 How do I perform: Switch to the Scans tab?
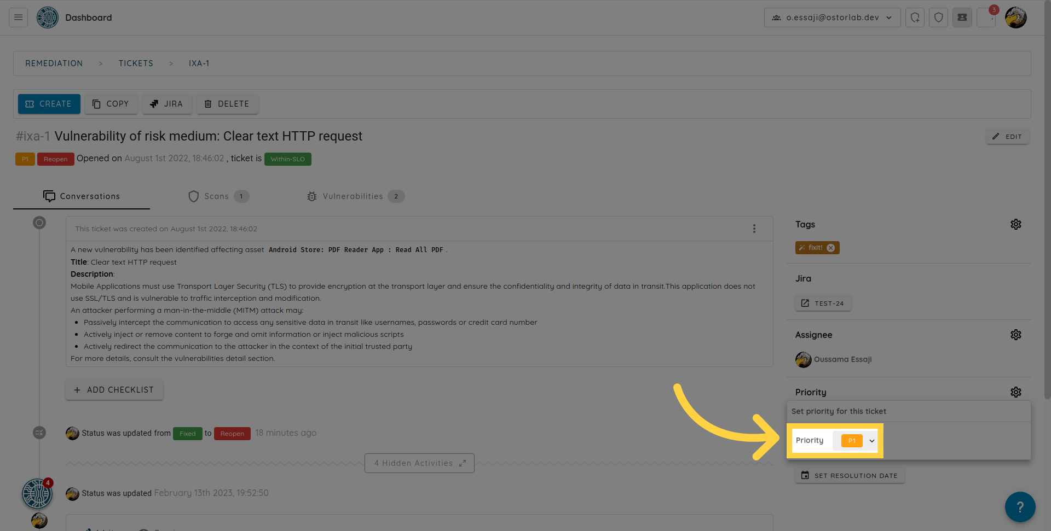click(x=217, y=196)
